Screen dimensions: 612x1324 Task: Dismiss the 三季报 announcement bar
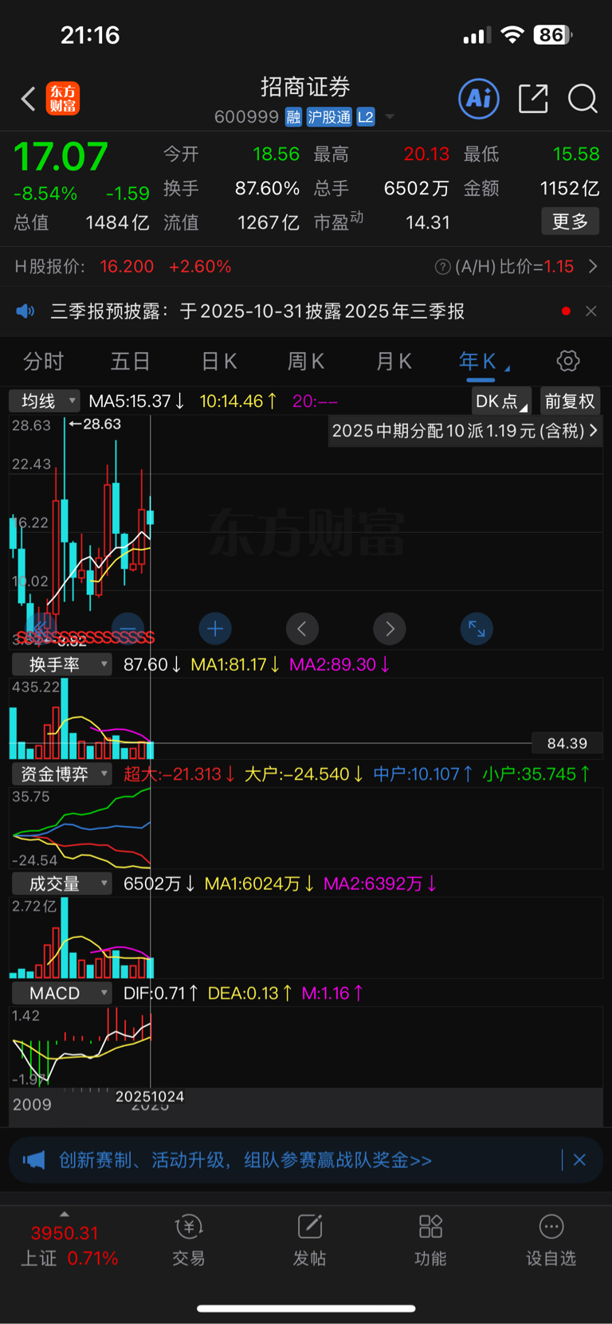pyautogui.click(x=590, y=311)
